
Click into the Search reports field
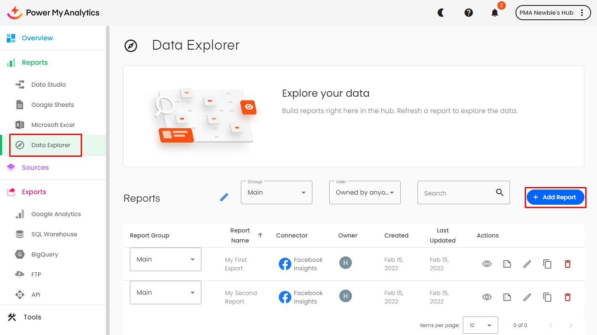coord(456,193)
